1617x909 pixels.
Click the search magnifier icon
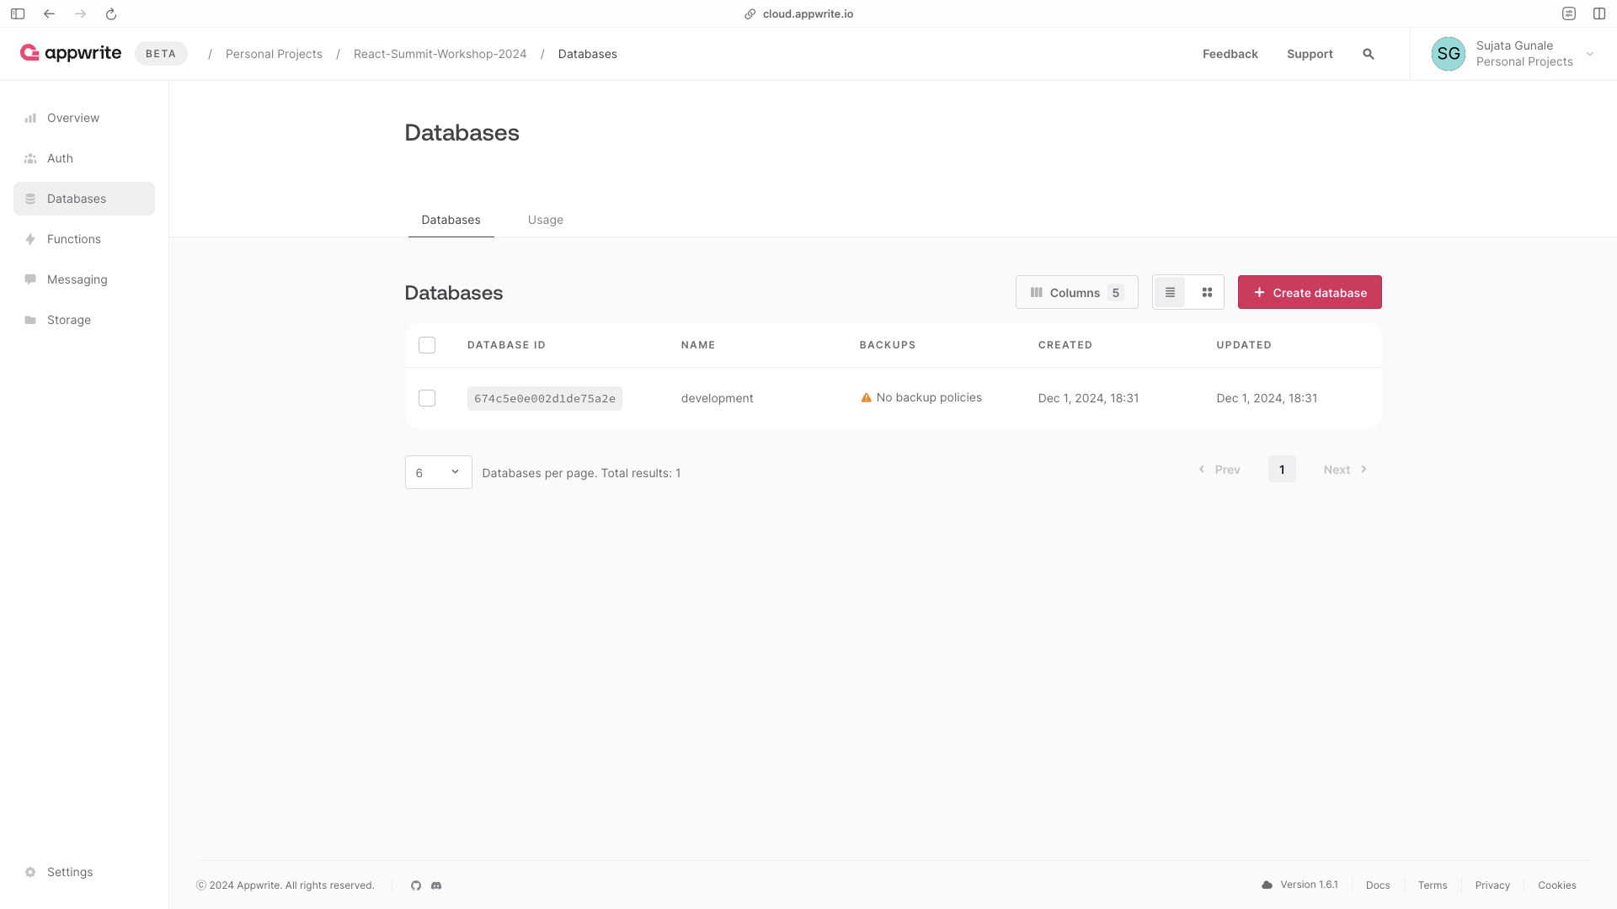tap(1369, 54)
